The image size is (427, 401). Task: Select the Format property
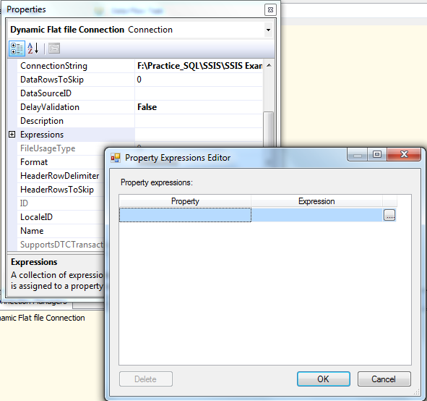(x=61, y=162)
